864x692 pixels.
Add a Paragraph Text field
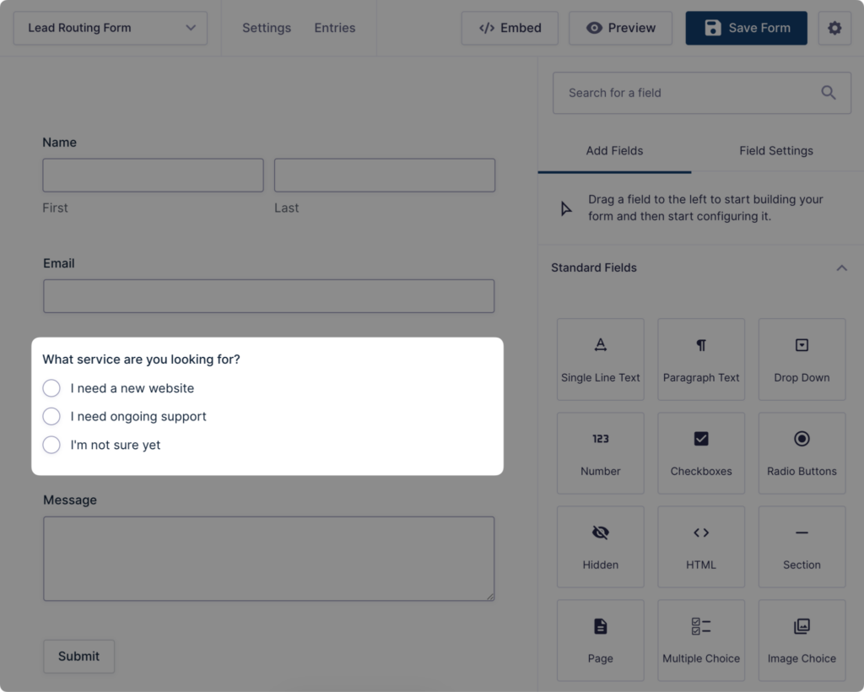701,360
